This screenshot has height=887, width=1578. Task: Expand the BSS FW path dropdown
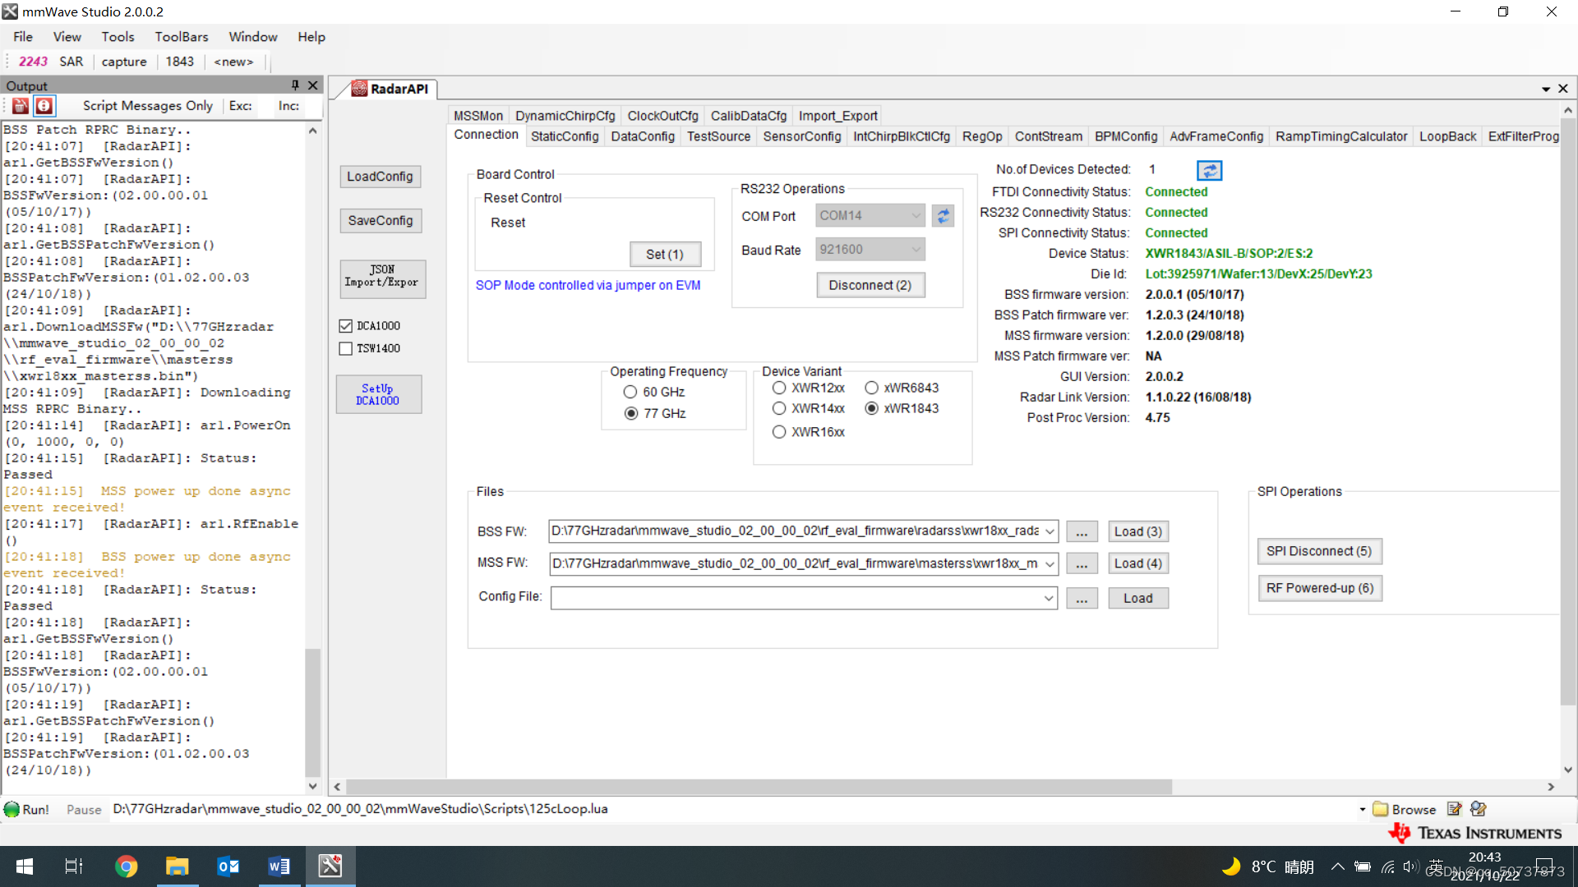[1050, 532]
